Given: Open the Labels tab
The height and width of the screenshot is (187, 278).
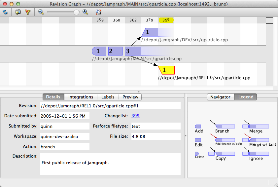Looking at the screenshot, I should coord(108,97).
